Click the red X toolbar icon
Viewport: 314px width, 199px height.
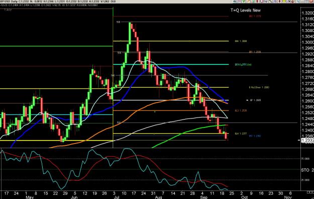tap(310, 1)
